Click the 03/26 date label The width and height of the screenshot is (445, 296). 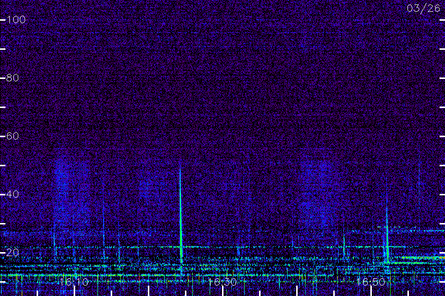coord(423,8)
